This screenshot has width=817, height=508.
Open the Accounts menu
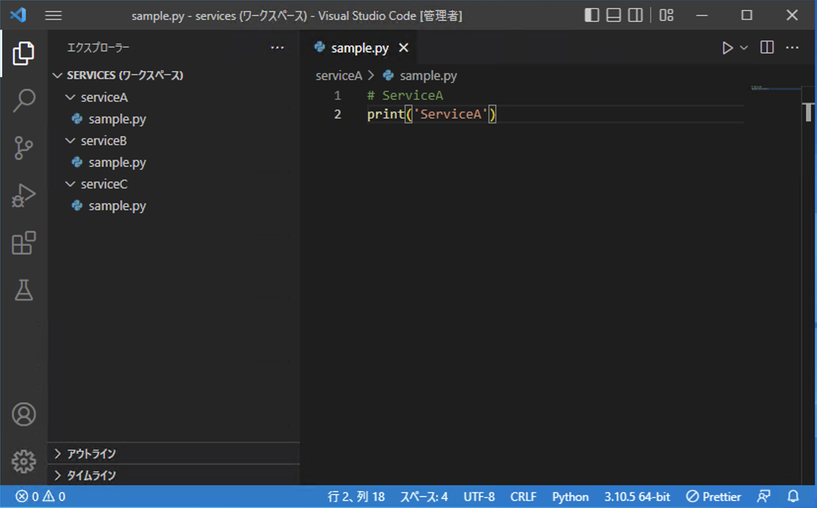pos(23,415)
